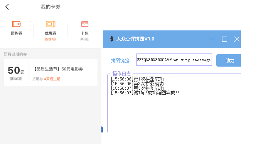The image size is (271, 144).
Task: Click the 操作日志 group label
Action: pos(122,74)
